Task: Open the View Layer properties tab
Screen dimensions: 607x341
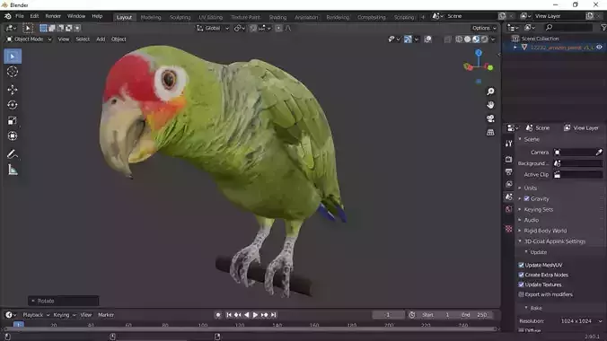Action: coord(508,184)
